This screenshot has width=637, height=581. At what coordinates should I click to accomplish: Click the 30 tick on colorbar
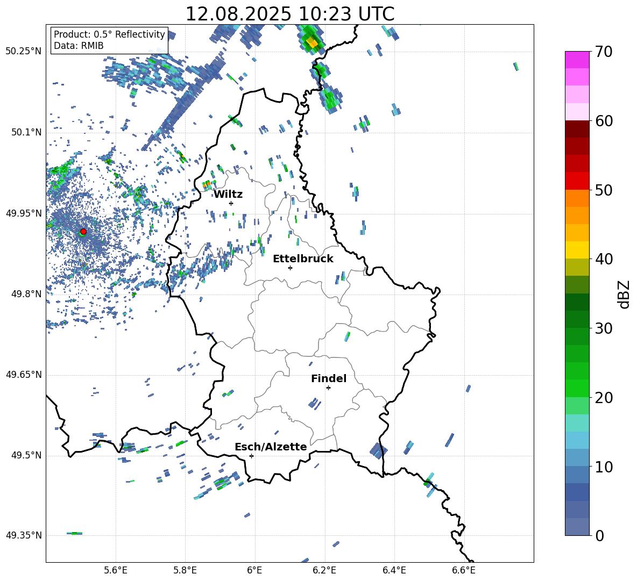(604, 328)
